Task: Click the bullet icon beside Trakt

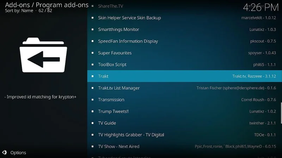Action: pyautogui.click(x=92, y=76)
